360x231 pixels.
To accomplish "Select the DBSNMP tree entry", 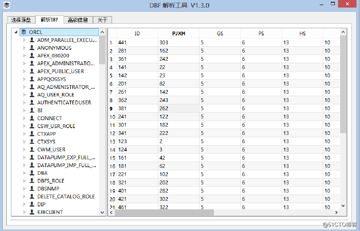I will coord(48,188).
